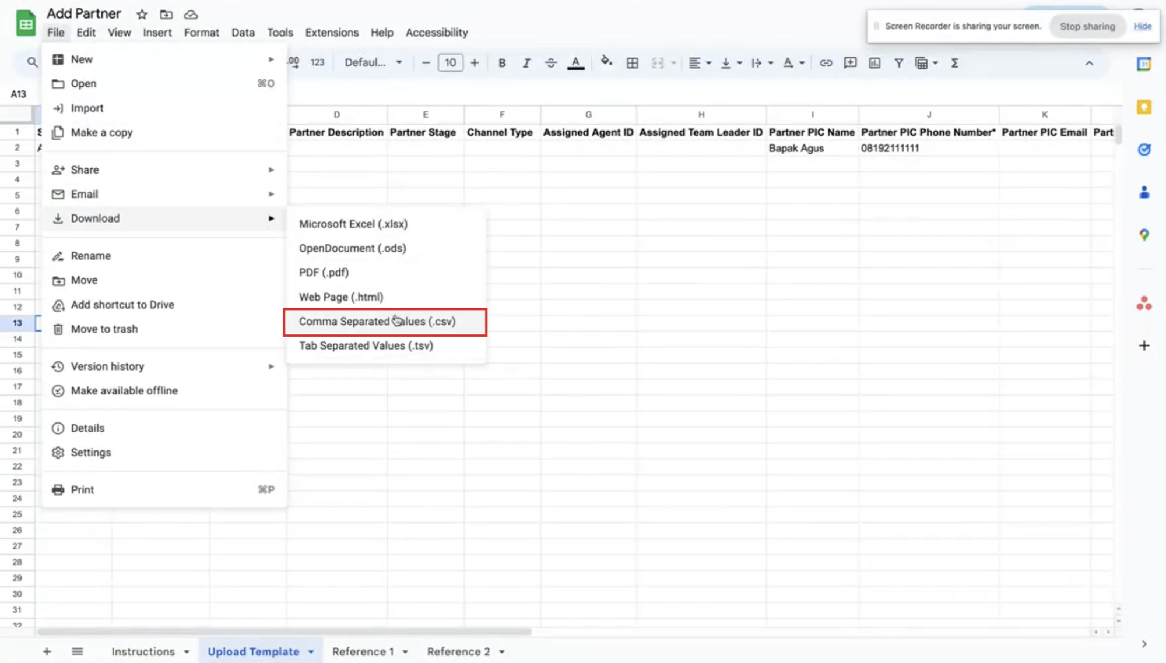
Task: Open Keep notes in the side panel
Action: click(1144, 107)
